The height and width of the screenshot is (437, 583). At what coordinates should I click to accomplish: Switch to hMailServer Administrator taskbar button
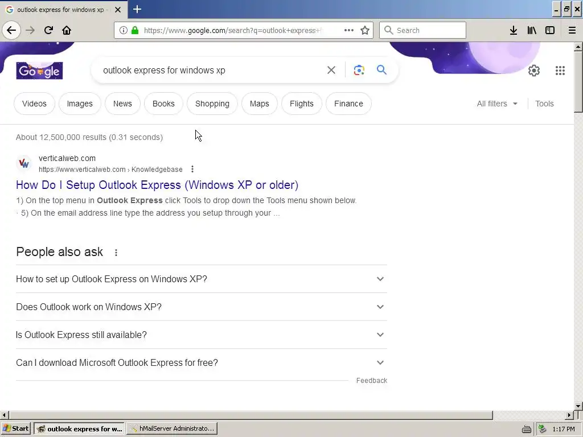[x=172, y=428]
